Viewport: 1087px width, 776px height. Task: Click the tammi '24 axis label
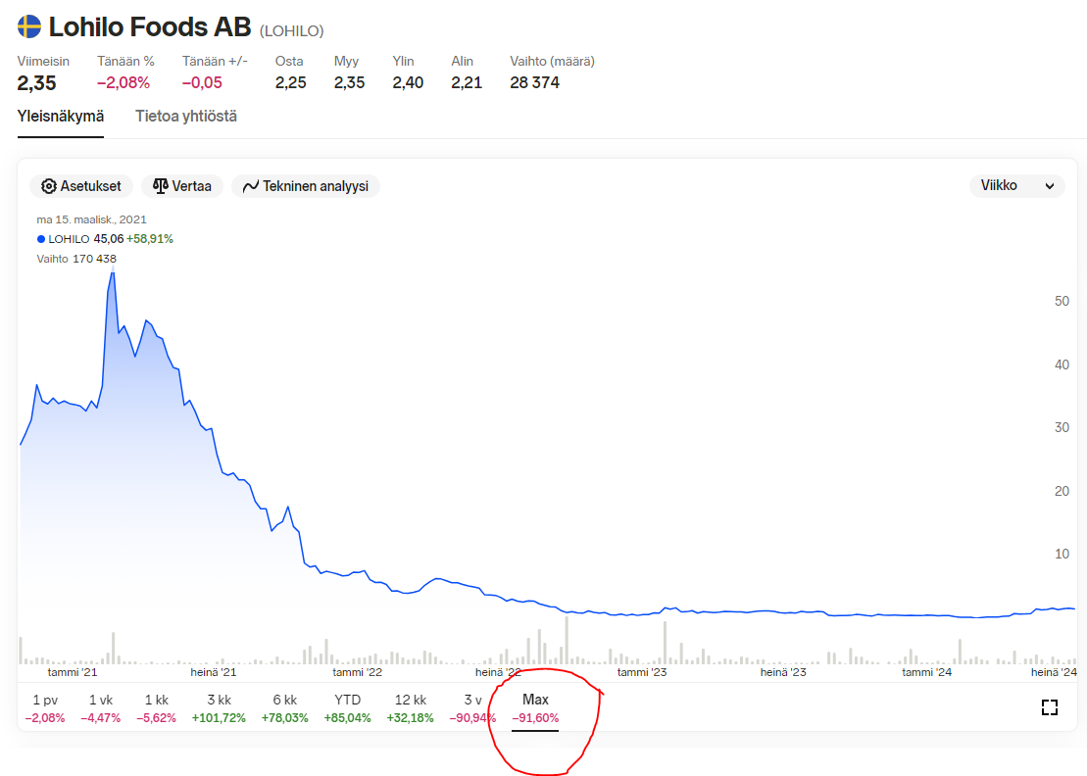(927, 672)
